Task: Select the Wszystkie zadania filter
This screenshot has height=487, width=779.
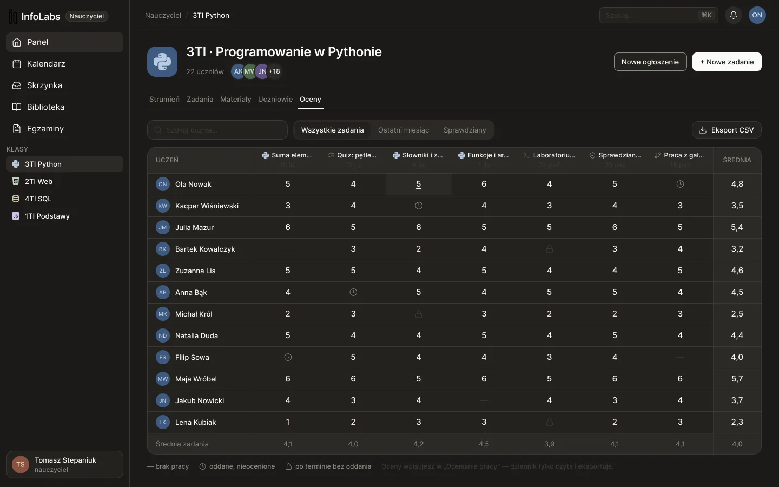Action: tap(333, 130)
